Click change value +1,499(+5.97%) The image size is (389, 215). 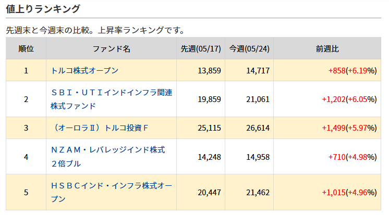[x=349, y=128]
